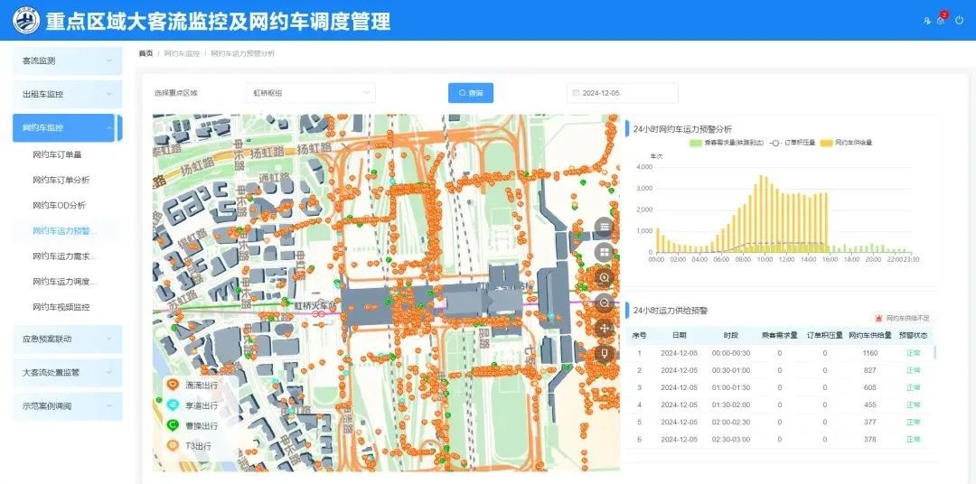Click the magnifier icon in 查询 button
The image size is (976, 484).
coord(462,93)
